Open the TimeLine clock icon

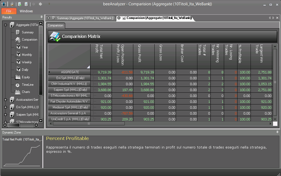point(18,85)
